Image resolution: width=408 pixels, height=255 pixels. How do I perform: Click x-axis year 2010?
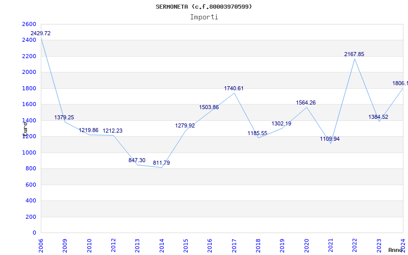pos(89,246)
